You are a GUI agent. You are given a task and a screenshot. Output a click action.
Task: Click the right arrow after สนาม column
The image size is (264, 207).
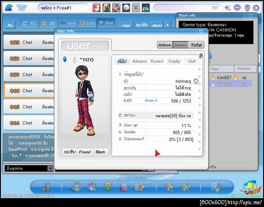(168, 25)
